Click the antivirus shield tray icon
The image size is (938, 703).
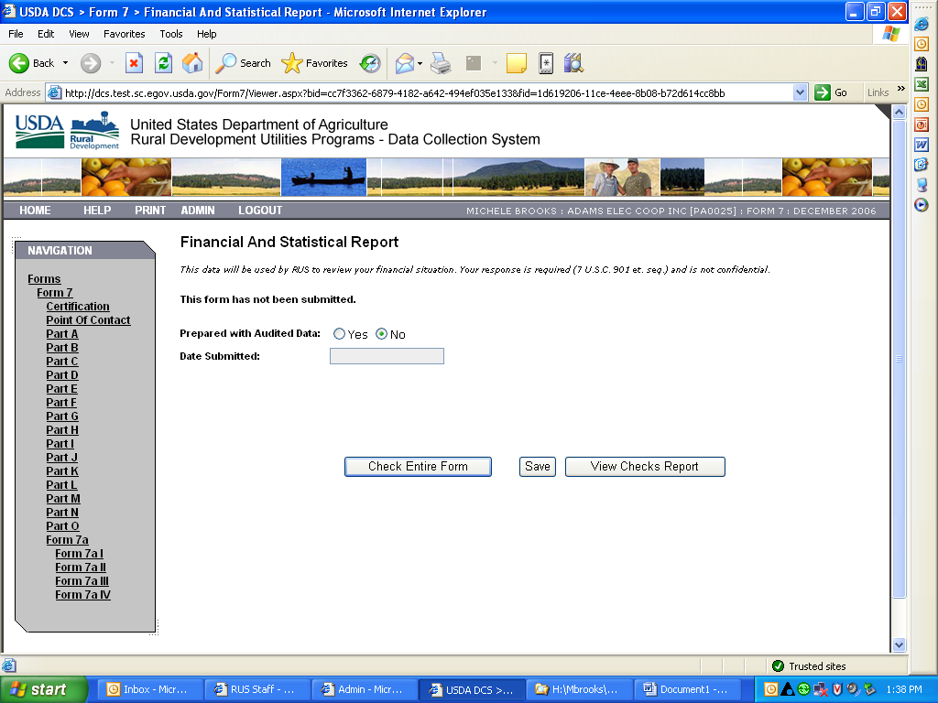pyautogui.click(x=837, y=689)
